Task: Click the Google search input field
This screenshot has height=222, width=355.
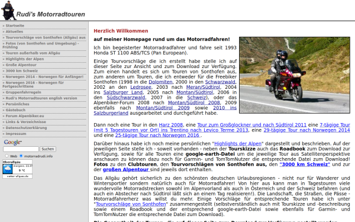Action: click(21, 149)
